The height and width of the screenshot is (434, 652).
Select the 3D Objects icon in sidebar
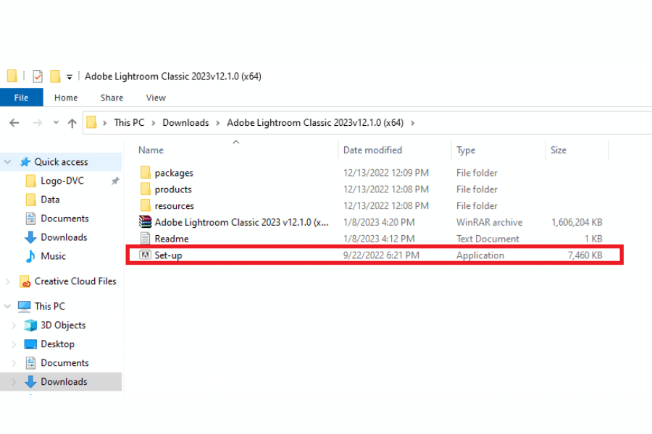coord(30,325)
